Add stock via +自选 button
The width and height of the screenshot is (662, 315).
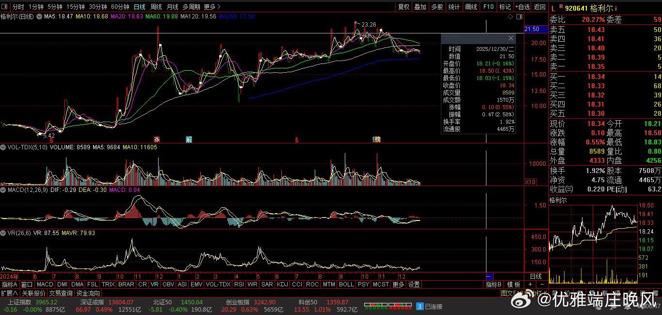tap(522, 7)
